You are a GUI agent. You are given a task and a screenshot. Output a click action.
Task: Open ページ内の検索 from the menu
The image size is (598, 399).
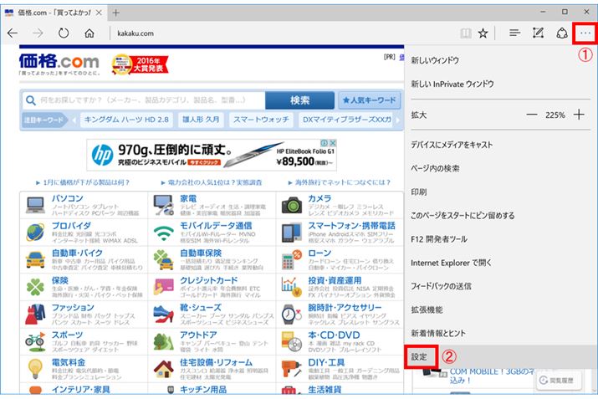pyautogui.click(x=435, y=168)
